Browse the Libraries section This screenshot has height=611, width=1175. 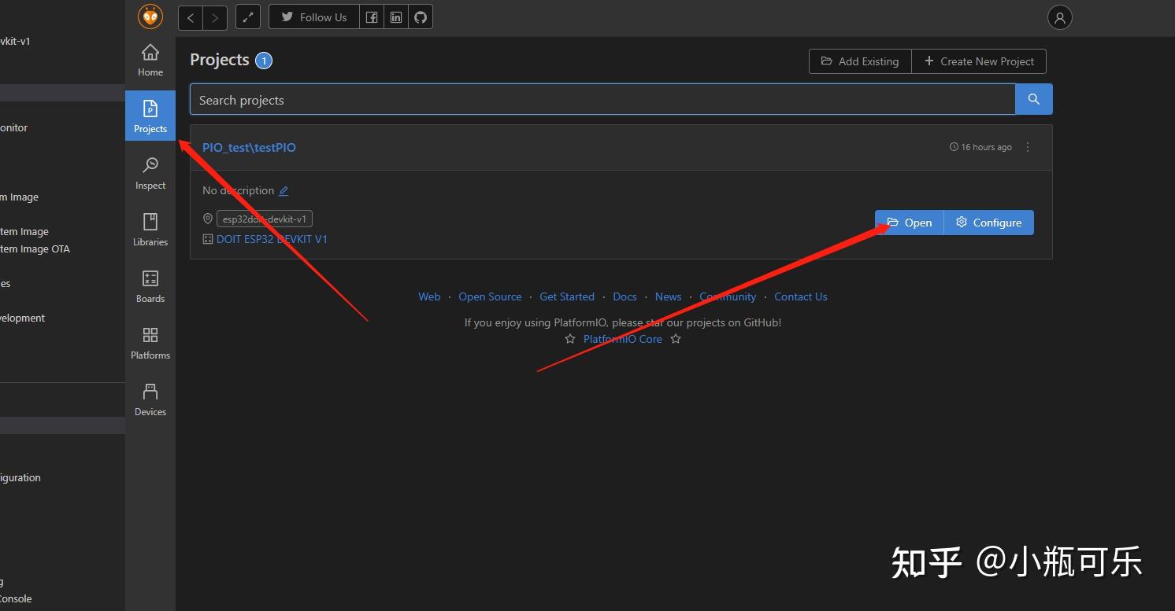[x=150, y=228]
